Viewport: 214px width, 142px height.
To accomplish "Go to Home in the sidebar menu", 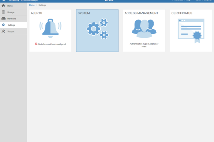I will [x=10, y=6].
